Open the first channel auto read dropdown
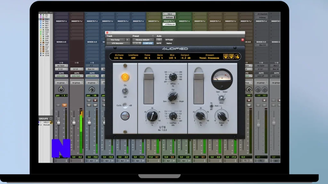Screen dimensions: 328x184 coord(61,76)
